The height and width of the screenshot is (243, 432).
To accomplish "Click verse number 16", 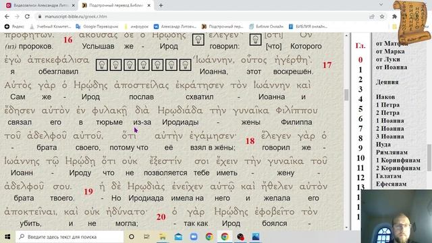I will tap(67, 40).
